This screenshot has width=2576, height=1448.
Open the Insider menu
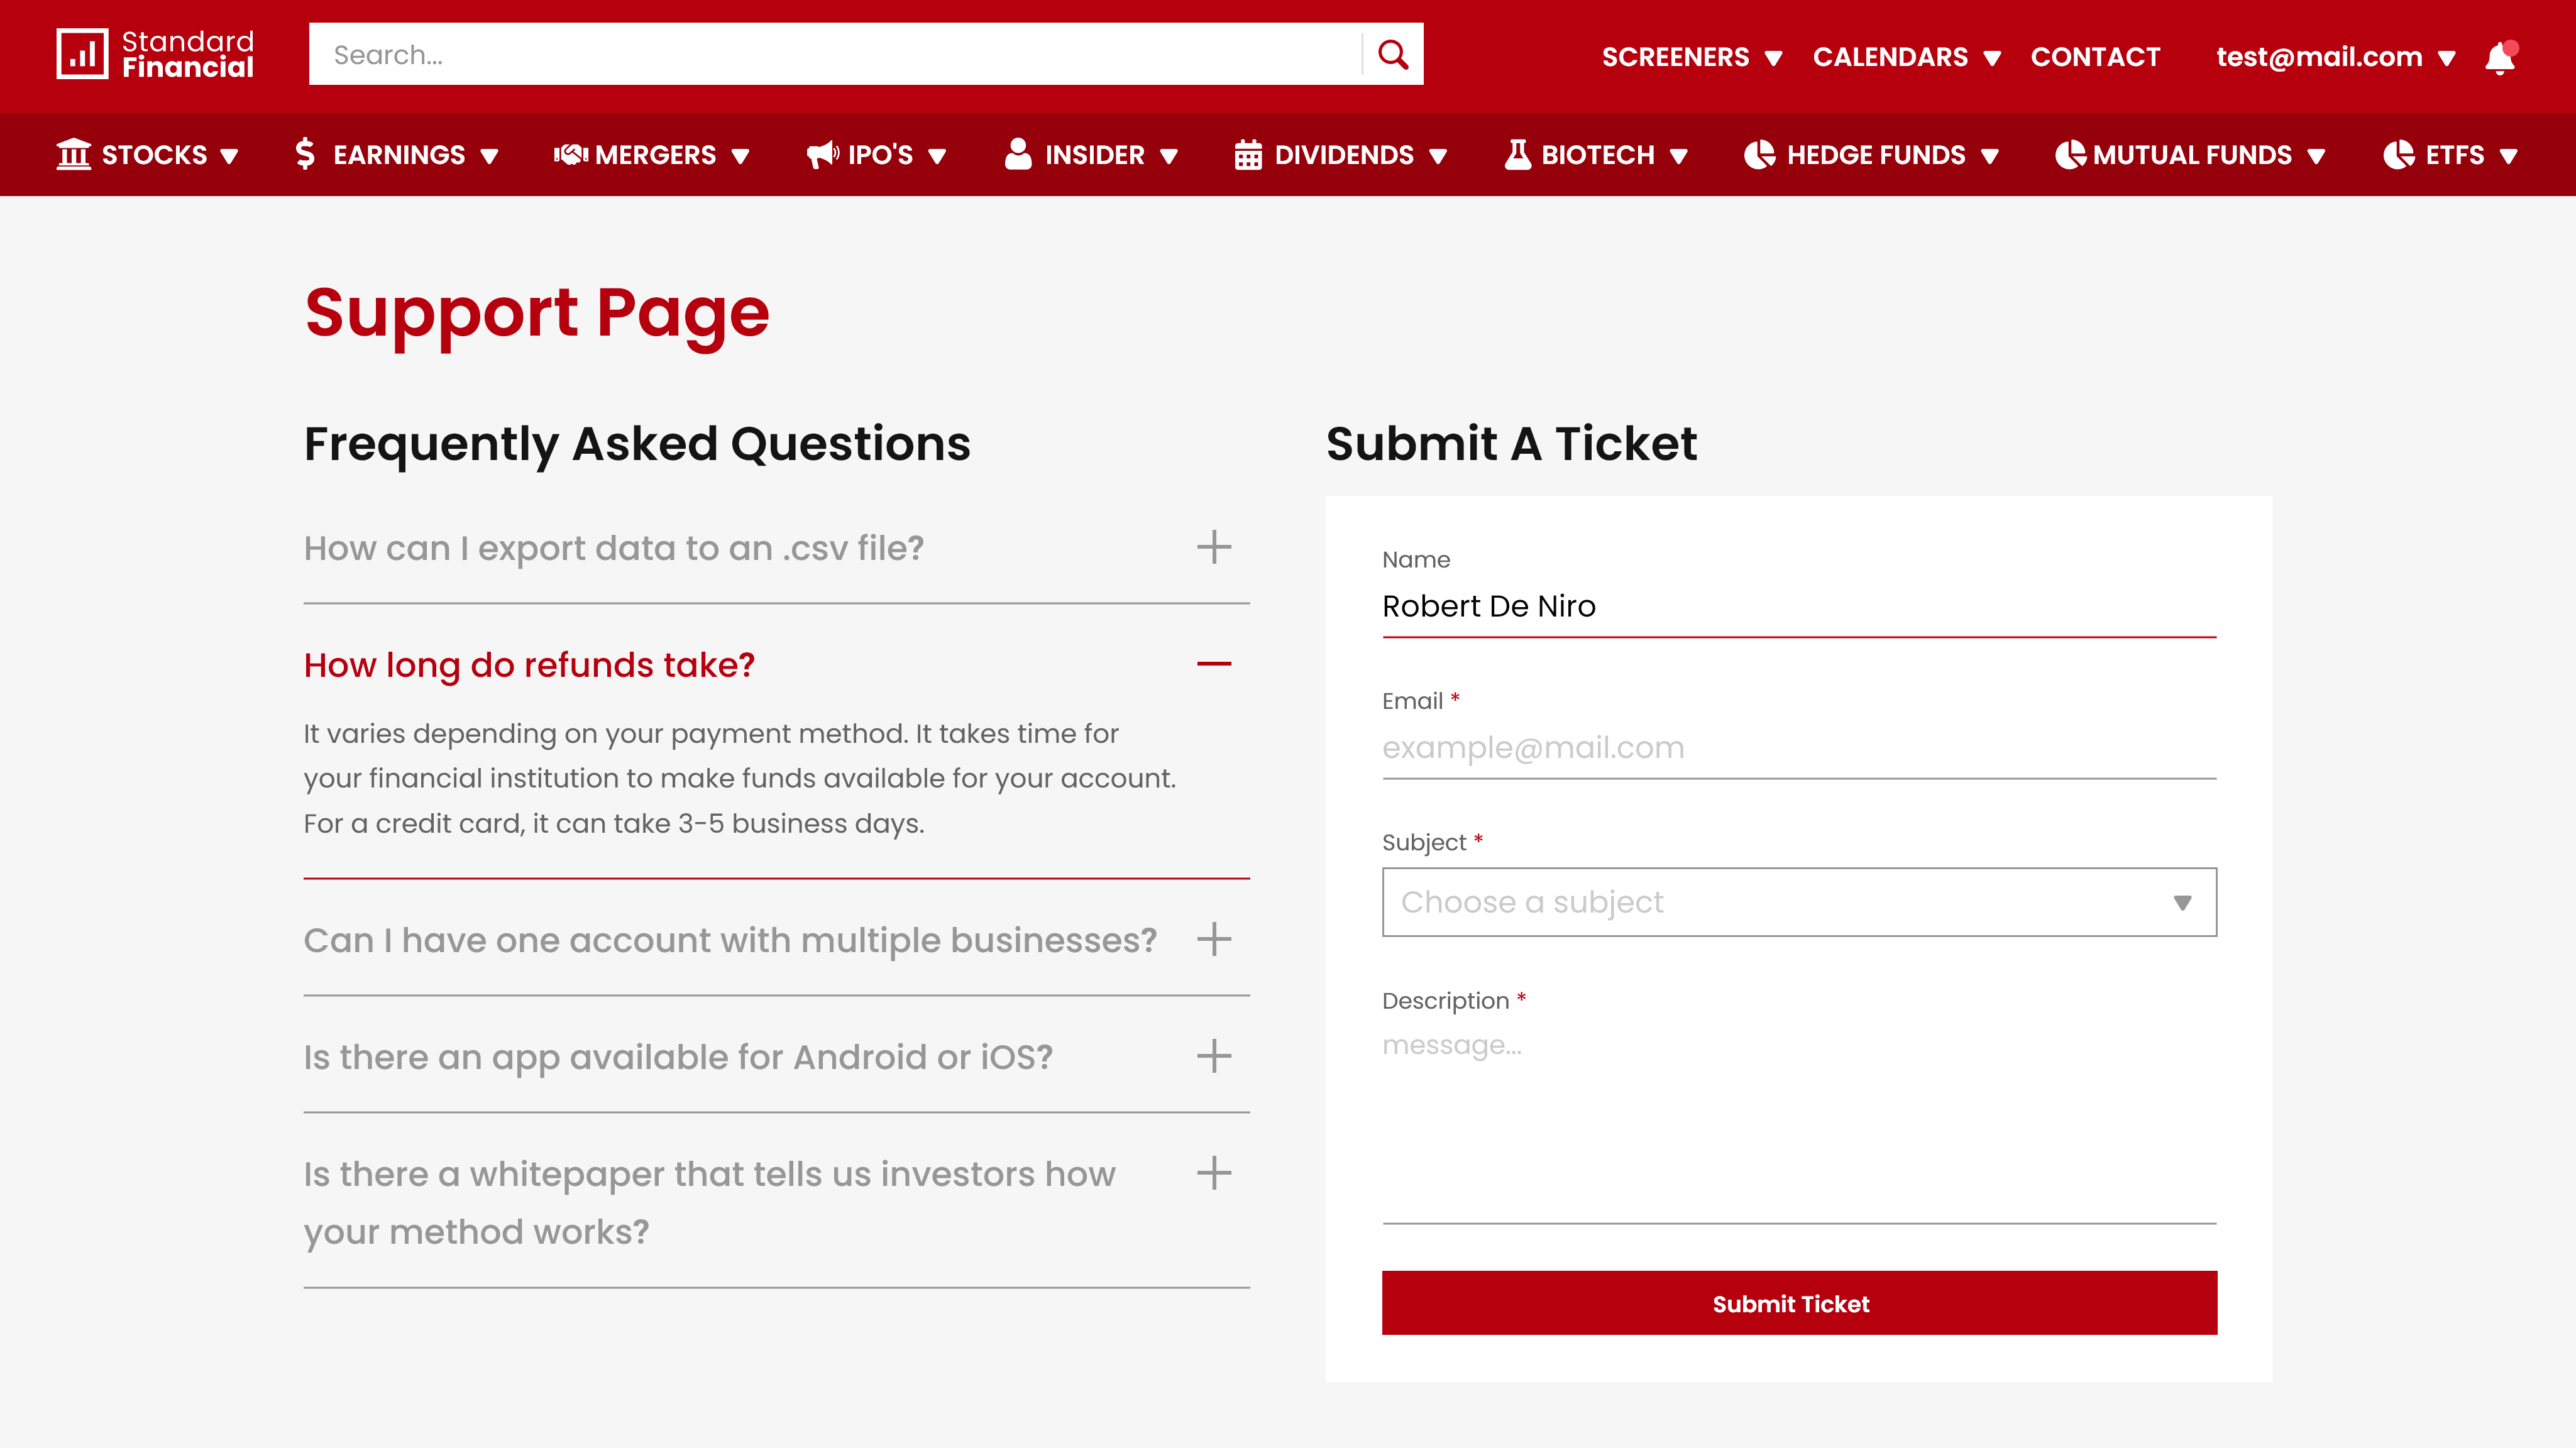[x=1091, y=155]
